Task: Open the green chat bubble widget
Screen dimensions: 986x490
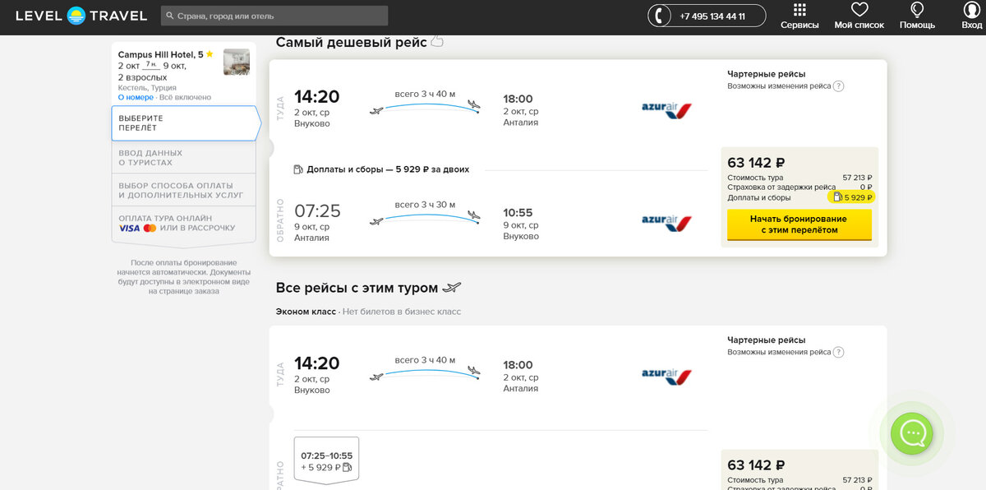Action: (912, 433)
